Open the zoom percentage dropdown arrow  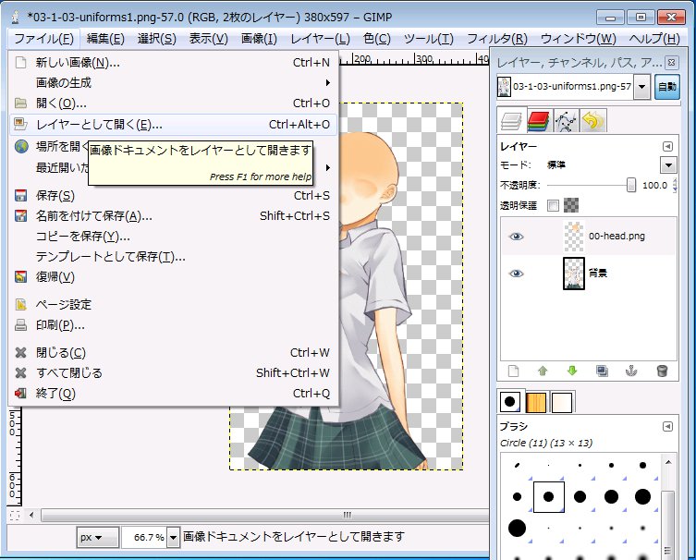pos(174,538)
